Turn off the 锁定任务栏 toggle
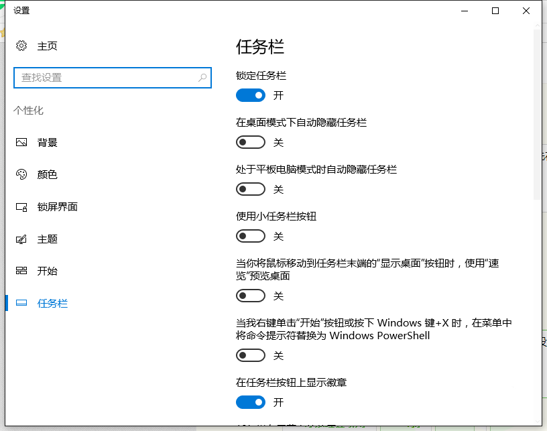This screenshot has width=547, height=431. pyautogui.click(x=251, y=95)
